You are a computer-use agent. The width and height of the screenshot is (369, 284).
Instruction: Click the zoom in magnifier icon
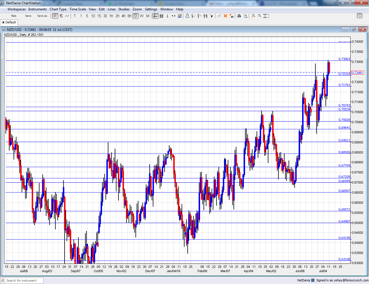tap(253, 16)
